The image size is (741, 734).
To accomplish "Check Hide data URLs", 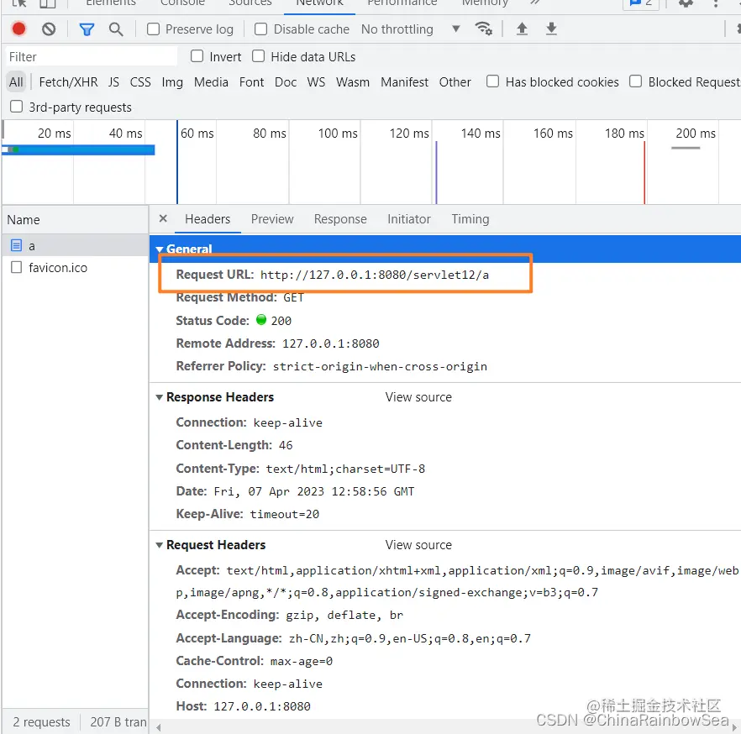I will click(x=258, y=56).
